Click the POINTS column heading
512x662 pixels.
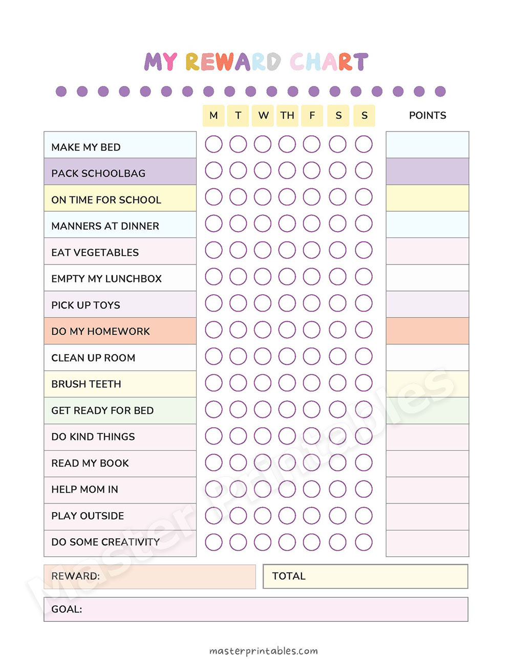coord(428,116)
